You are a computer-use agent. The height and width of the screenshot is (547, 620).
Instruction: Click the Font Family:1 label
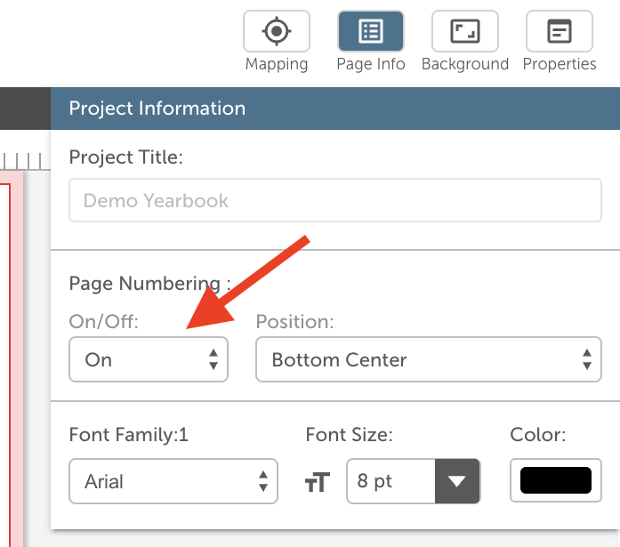click(128, 435)
